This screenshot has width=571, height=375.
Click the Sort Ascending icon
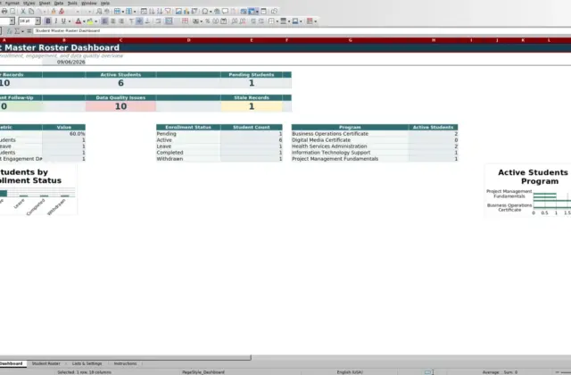point(152,12)
